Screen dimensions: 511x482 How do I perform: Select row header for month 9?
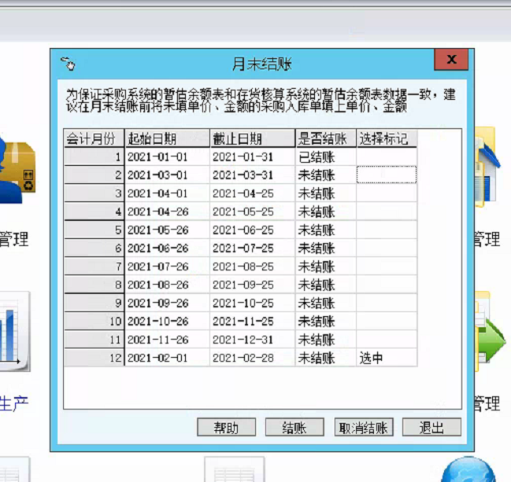pos(94,303)
